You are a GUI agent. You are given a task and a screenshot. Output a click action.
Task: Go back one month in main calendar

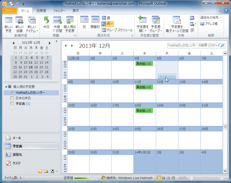coord(66,45)
